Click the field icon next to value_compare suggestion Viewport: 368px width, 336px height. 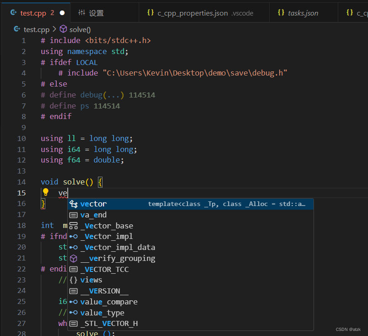click(73, 302)
